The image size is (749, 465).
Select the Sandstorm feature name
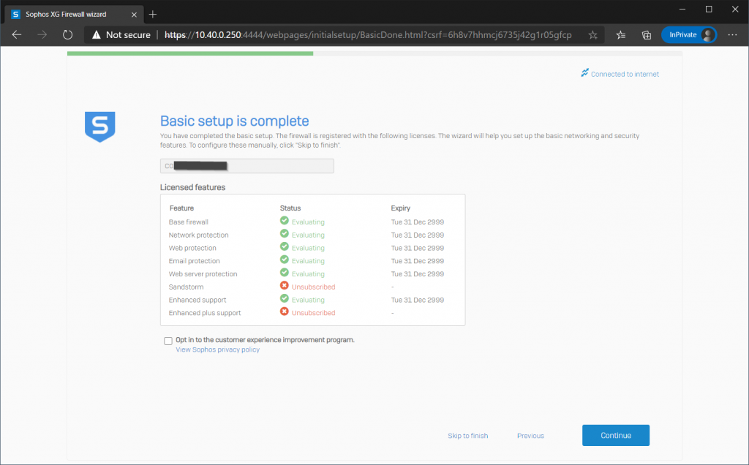[x=187, y=287]
